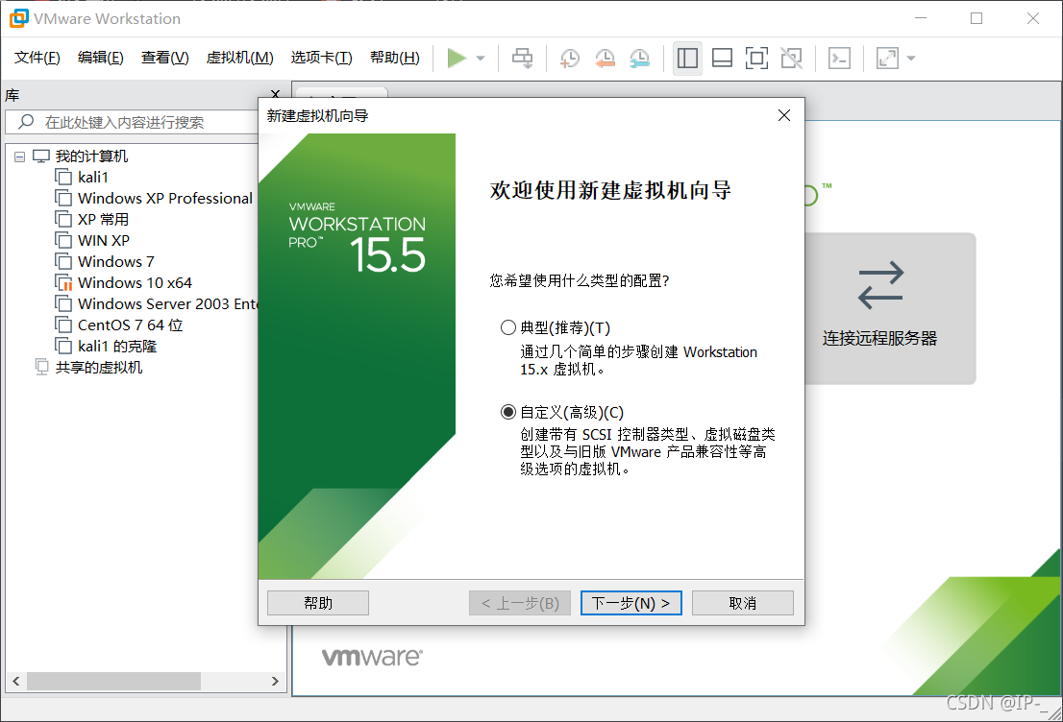The width and height of the screenshot is (1063, 722).
Task: Open the 帮助(H) menu
Action: tap(395, 58)
